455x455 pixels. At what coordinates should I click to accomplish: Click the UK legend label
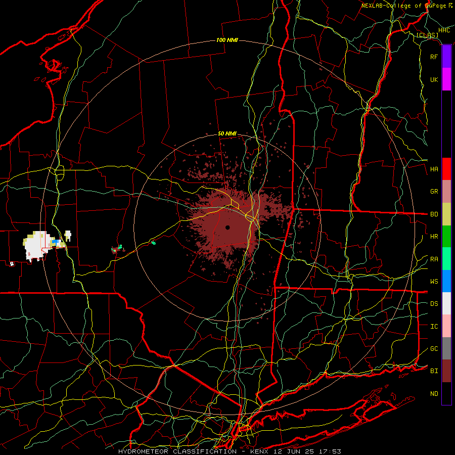pos(434,79)
